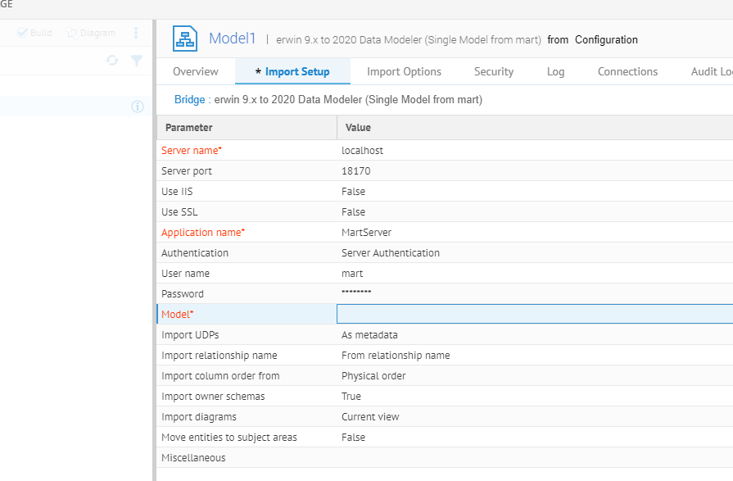Open the Authentication value dropdown
Screen dimensions: 733x481
[x=390, y=253]
